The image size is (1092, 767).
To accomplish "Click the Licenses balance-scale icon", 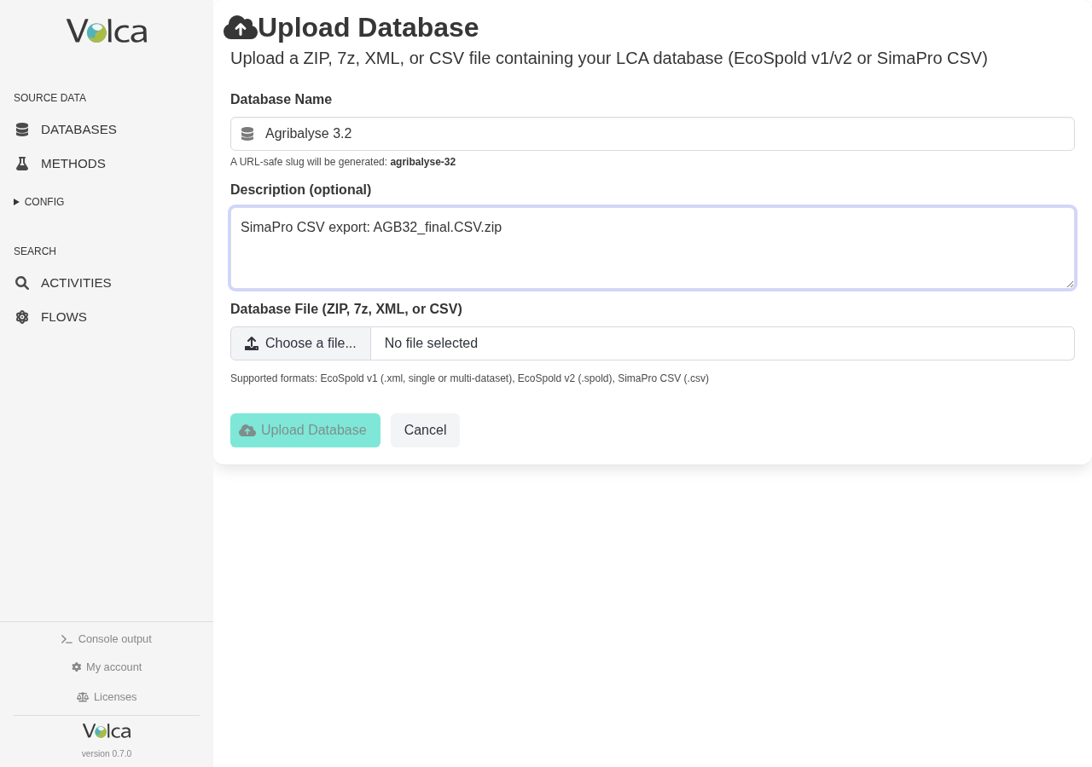I will (83, 697).
